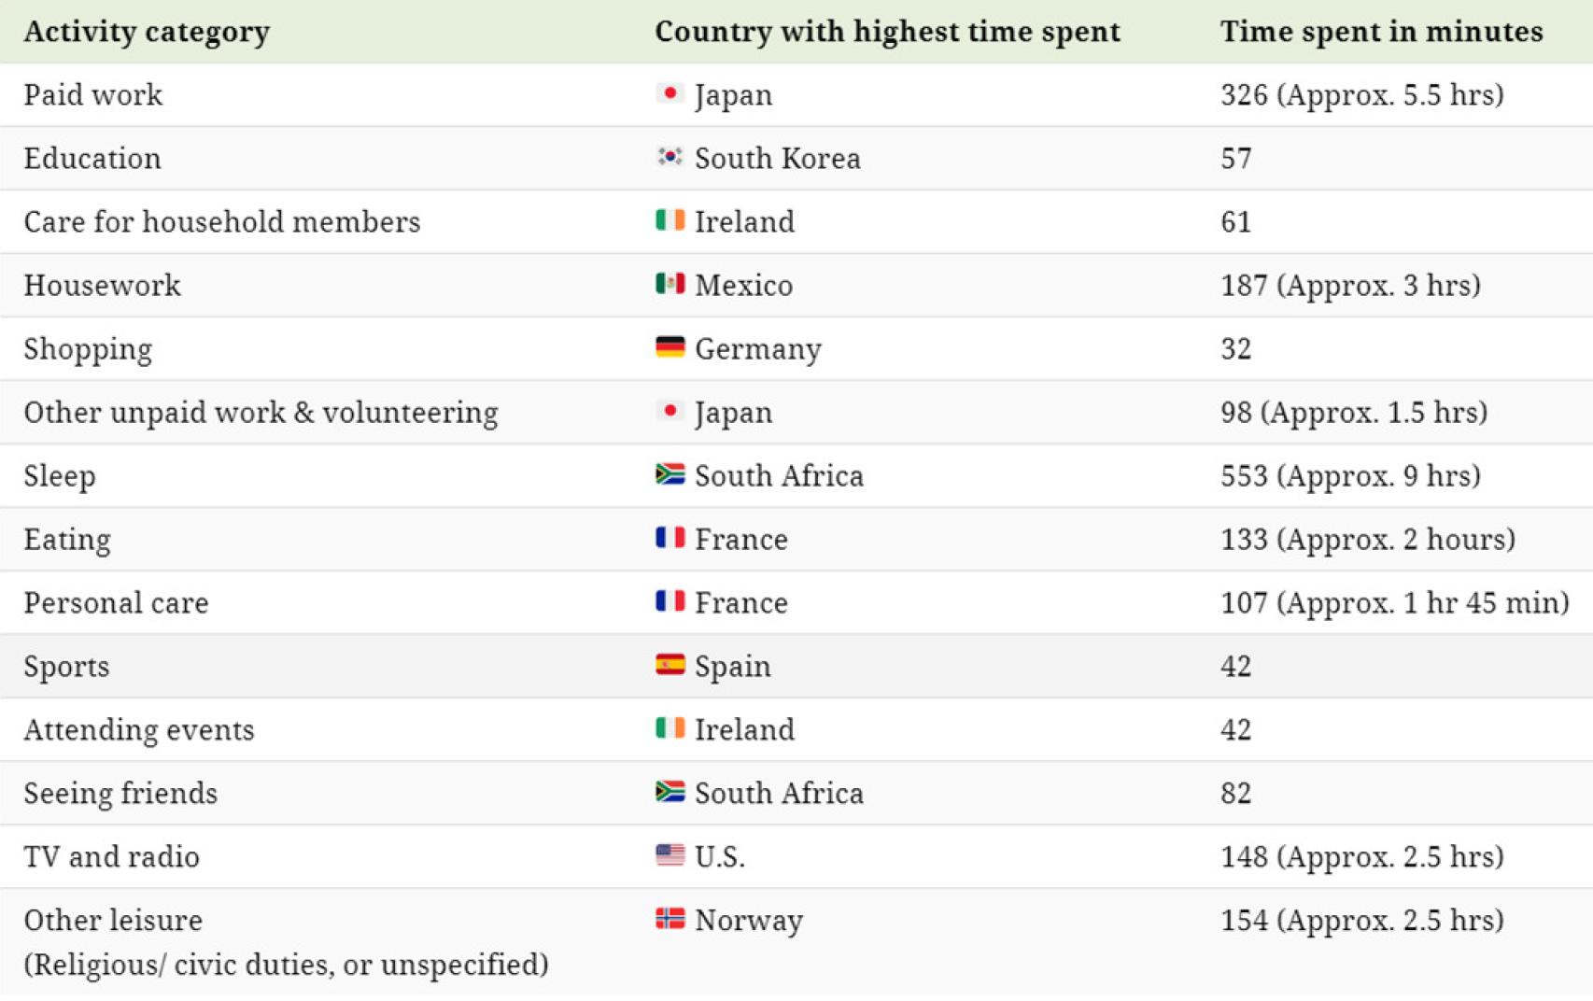Click the Japan flag in Paid work row
The image size is (1593, 1001).
[670, 93]
